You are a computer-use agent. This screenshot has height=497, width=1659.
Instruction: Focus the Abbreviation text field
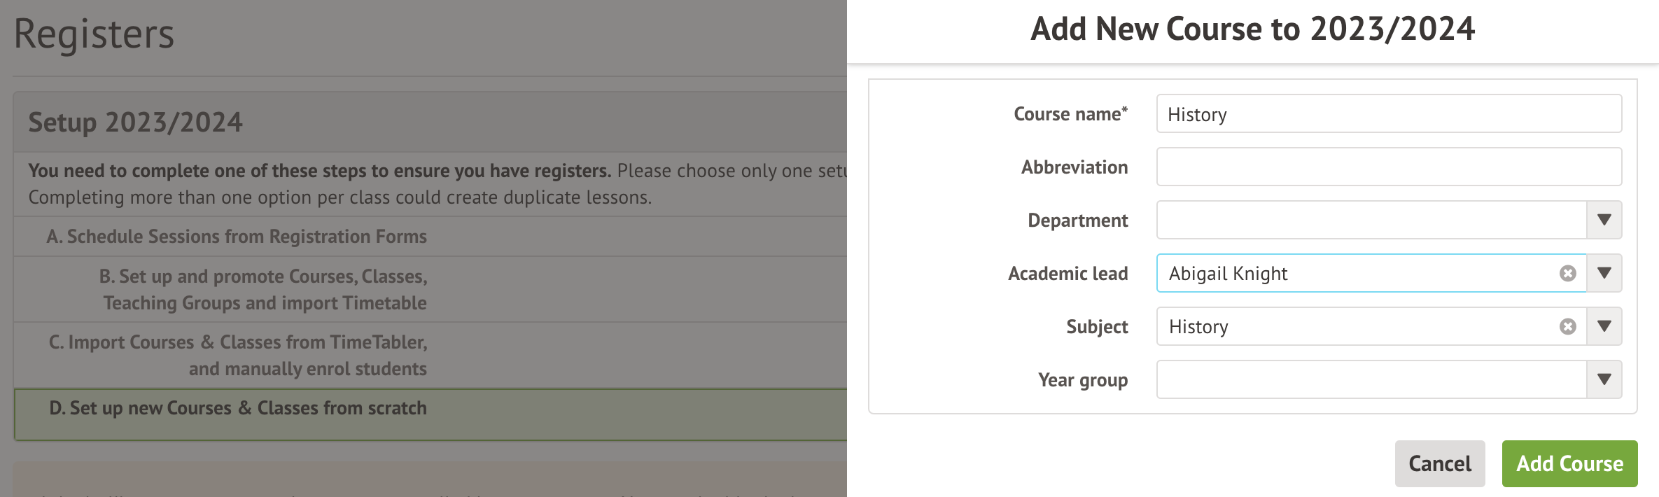[1389, 167]
